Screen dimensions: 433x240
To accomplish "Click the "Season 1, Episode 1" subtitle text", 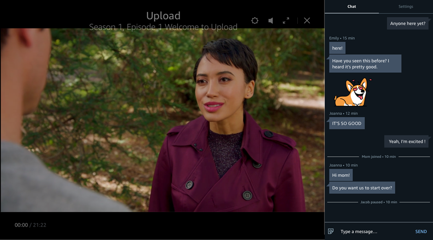I will point(163,27).
